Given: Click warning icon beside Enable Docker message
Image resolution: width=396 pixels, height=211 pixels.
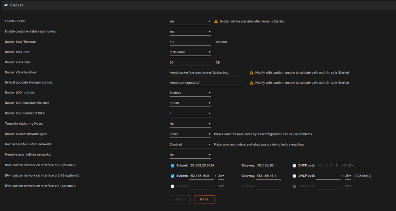Looking at the screenshot, I should coord(216,21).
